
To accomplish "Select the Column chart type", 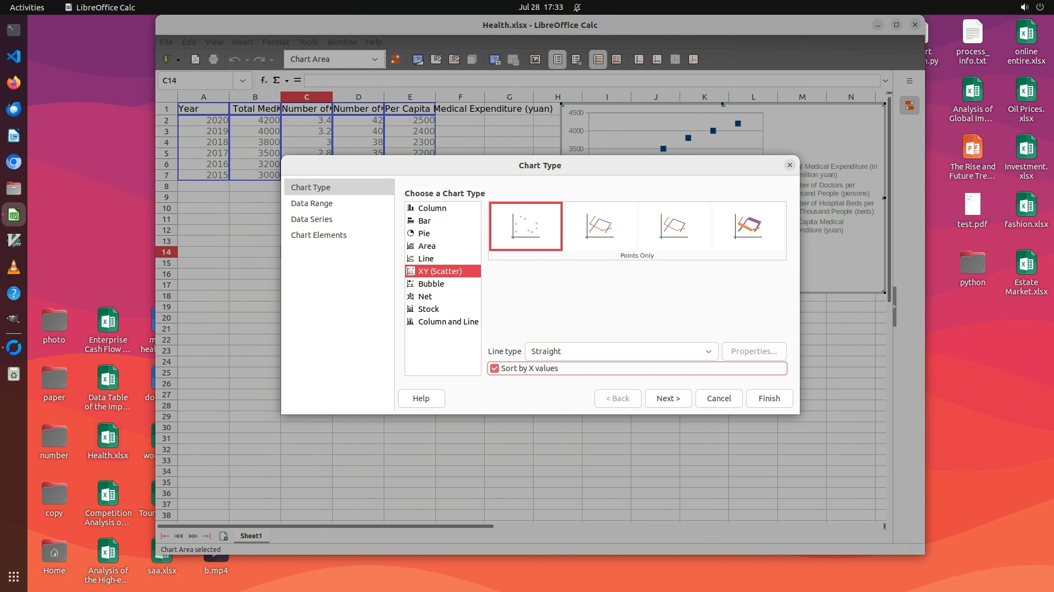I will (x=432, y=208).
